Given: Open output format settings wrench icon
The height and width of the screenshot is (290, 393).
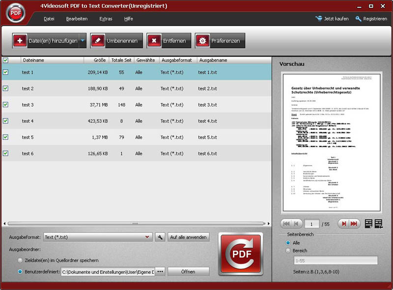Looking at the screenshot, I should point(160,237).
